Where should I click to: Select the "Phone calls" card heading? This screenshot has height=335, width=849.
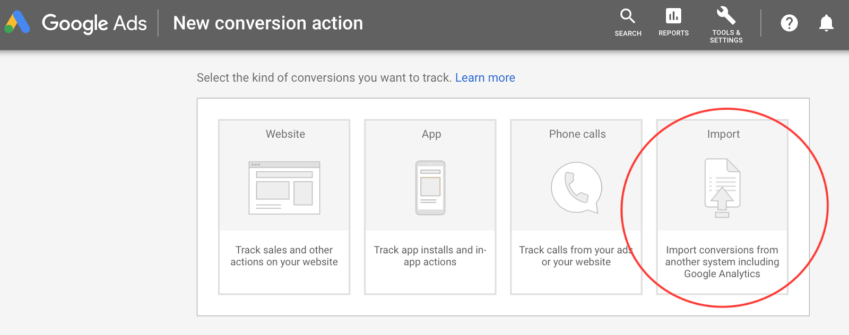[x=577, y=134]
